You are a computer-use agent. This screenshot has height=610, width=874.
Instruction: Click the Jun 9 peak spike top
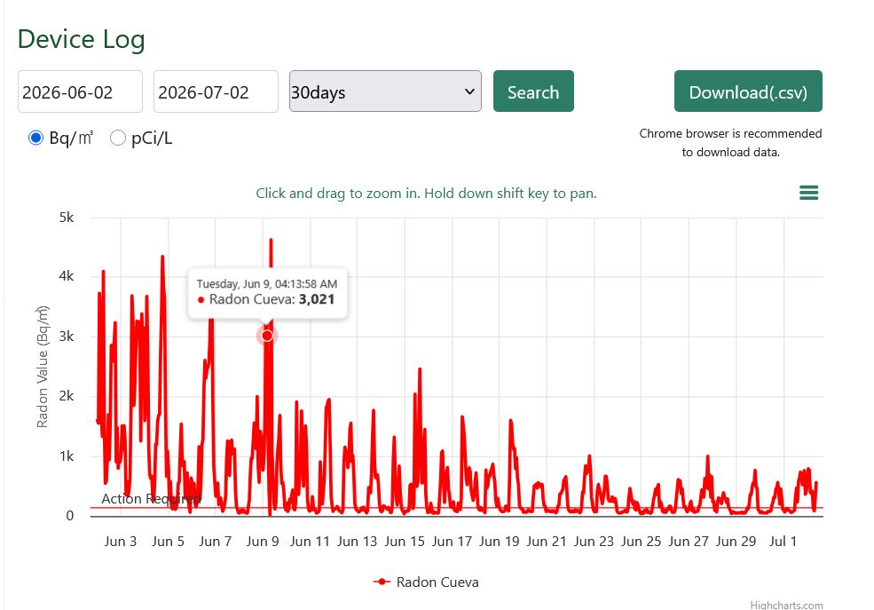271,241
